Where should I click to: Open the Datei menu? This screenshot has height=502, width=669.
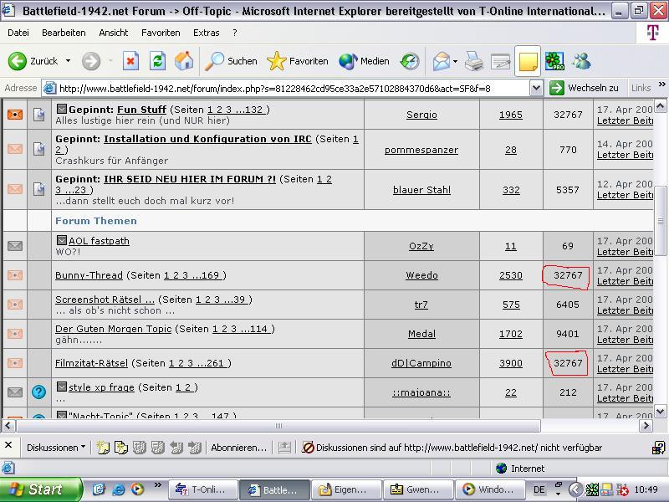tap(18, 33)
